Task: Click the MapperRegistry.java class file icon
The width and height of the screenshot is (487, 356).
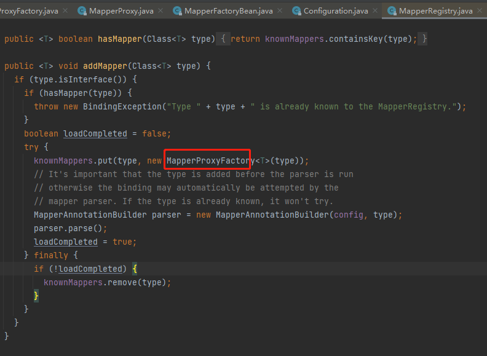Action: point(392,11)
